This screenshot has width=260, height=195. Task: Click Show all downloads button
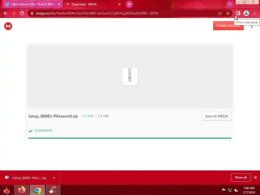[241, 177]
